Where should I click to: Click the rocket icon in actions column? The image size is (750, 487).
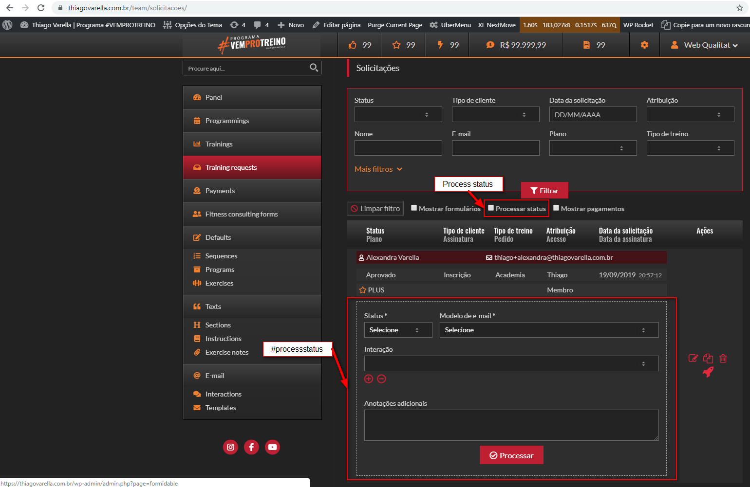pos(708,372)
